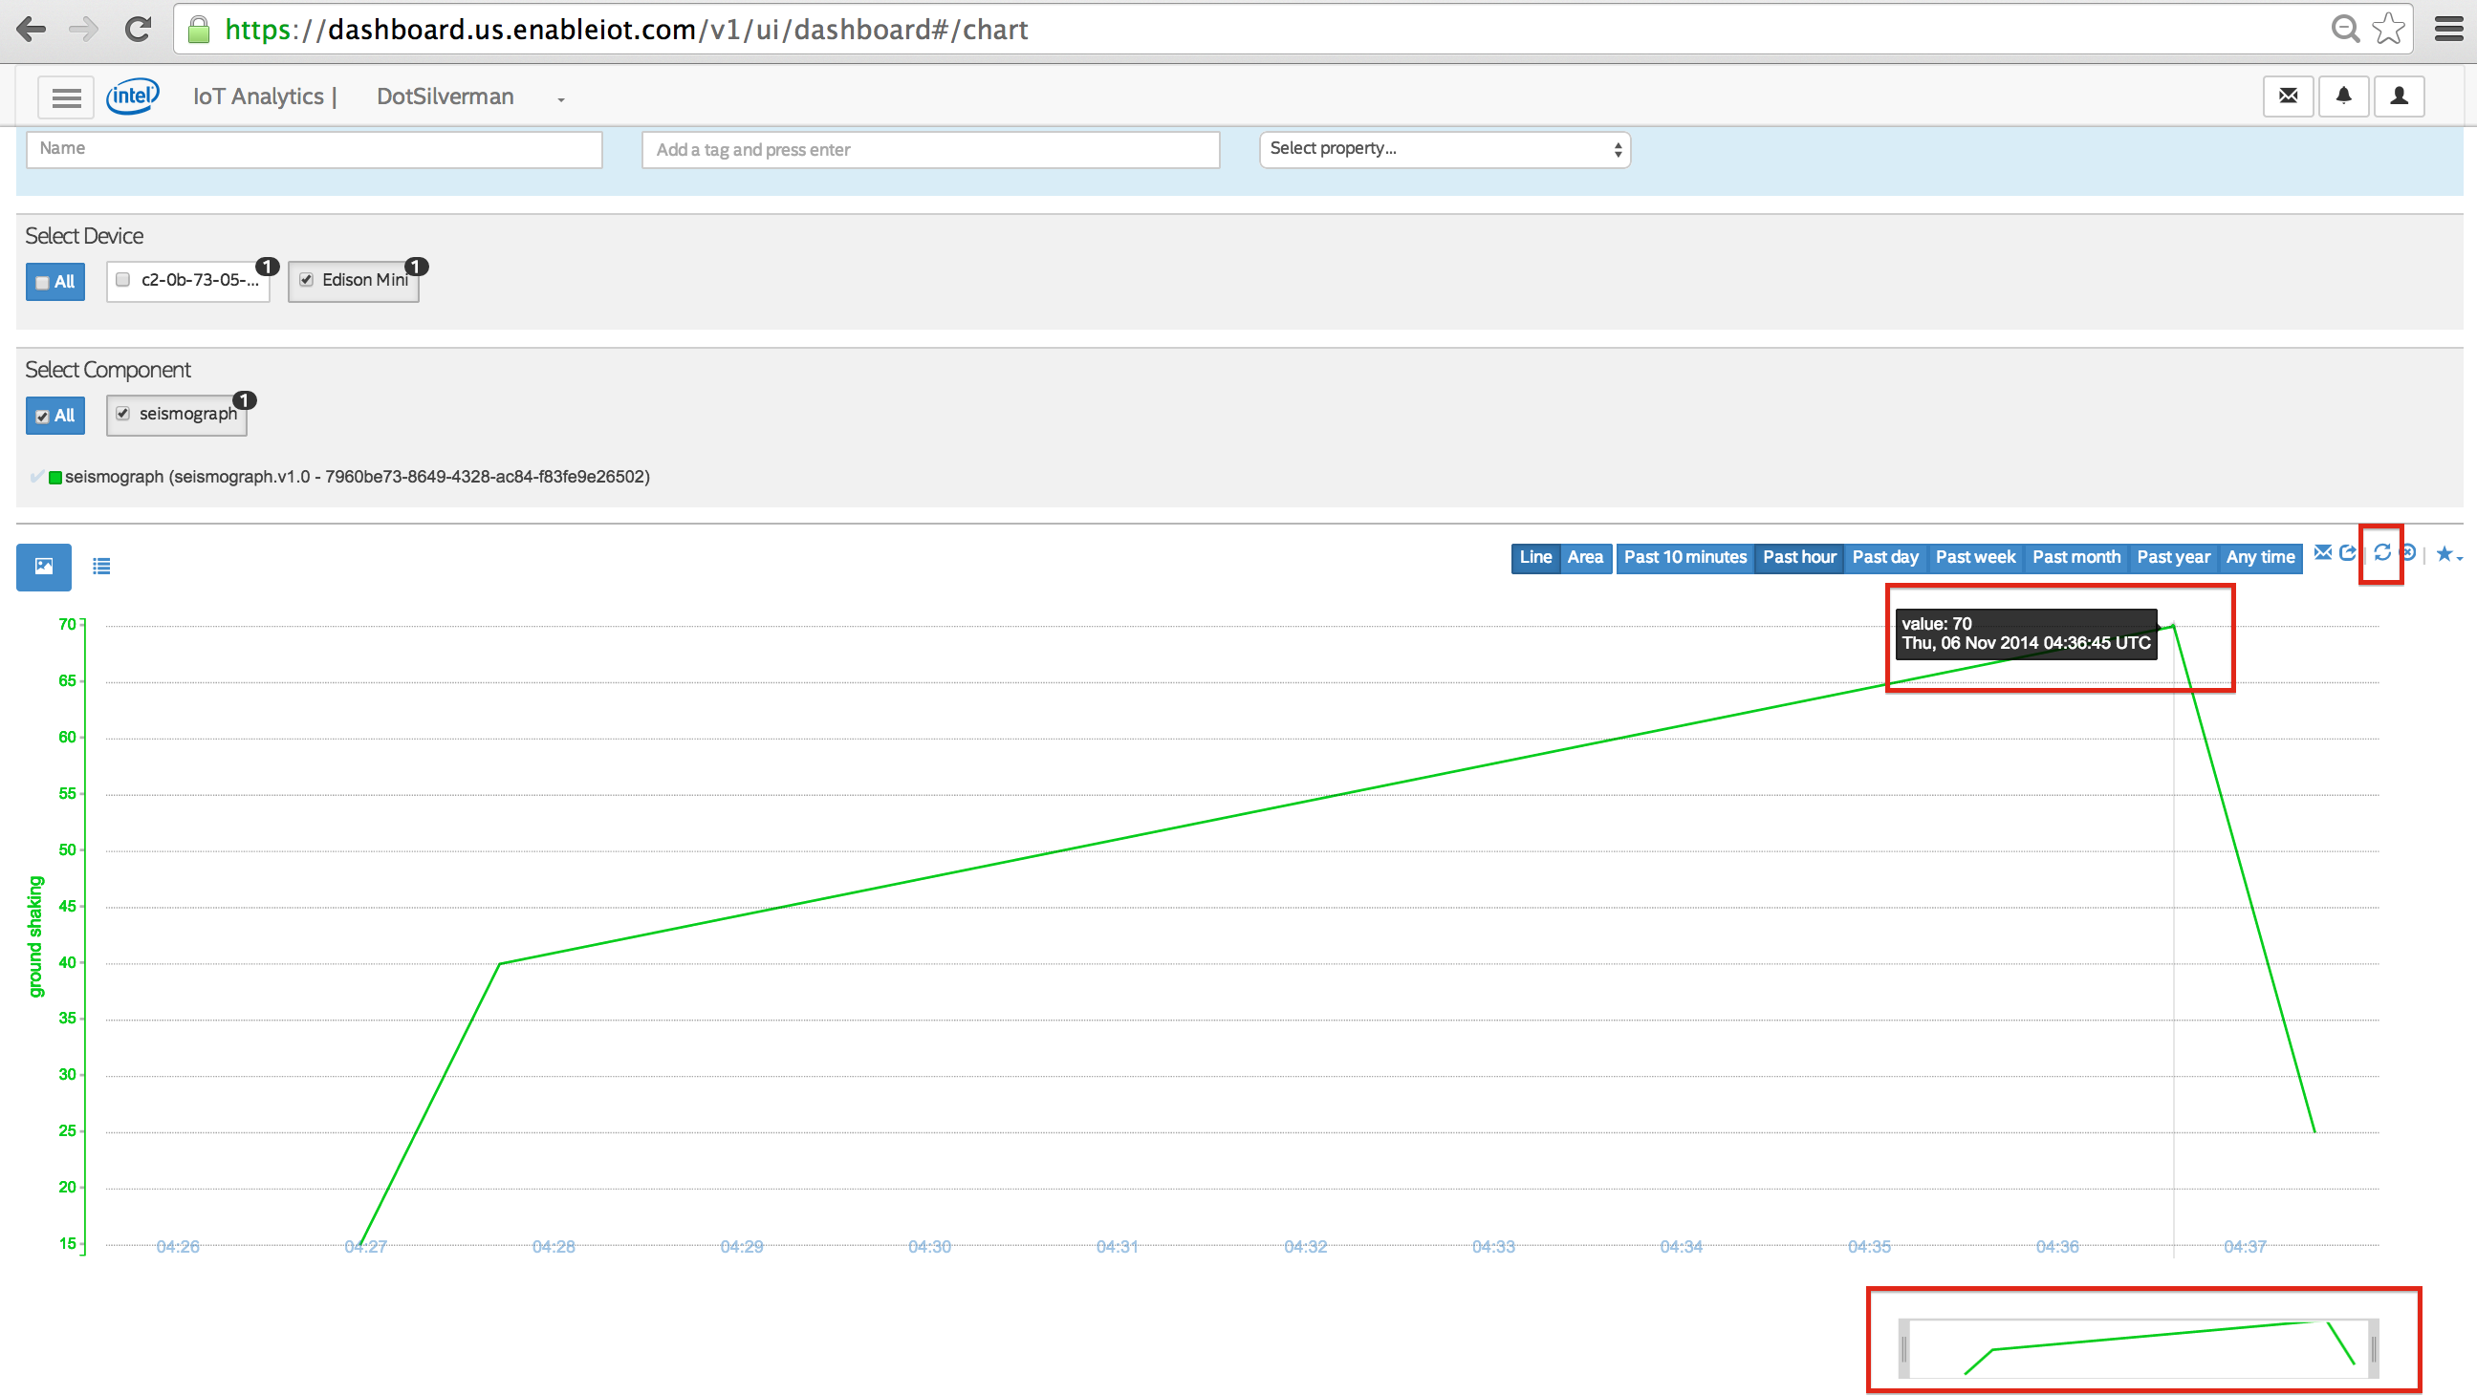Open the user profile icon
This screenshot has height=1396, width=2477.
(2401, 97)
